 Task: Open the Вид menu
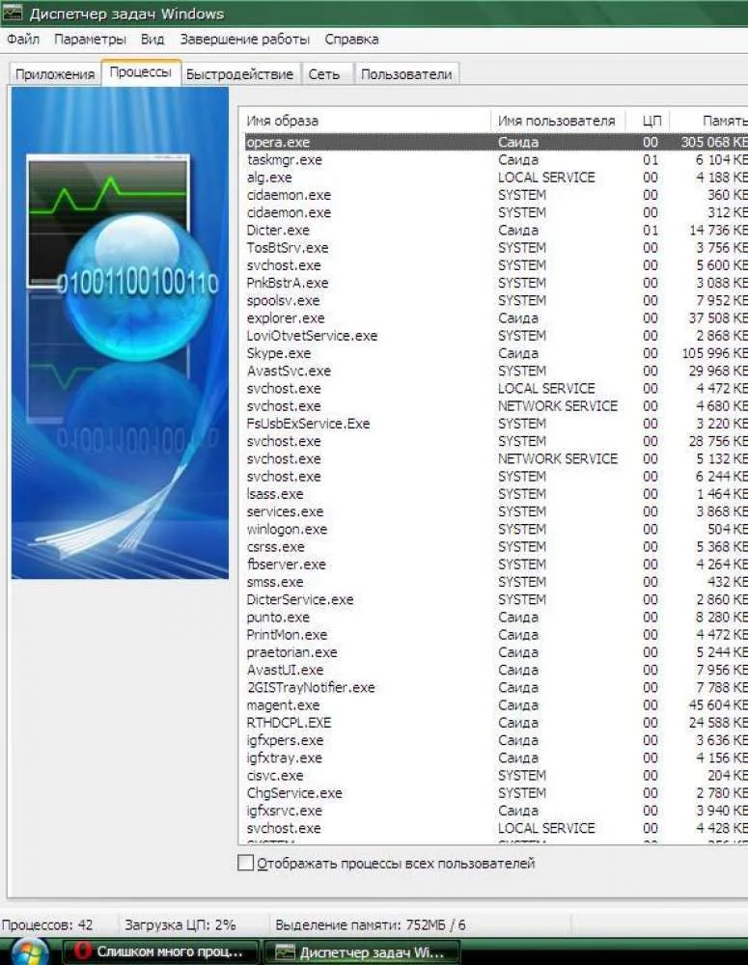tap(152, 40)
